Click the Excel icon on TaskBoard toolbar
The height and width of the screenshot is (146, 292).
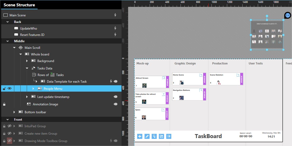[169, 136]
